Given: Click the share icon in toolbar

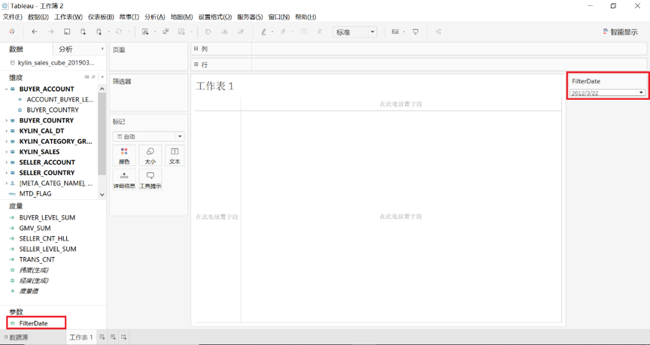Looking at the screenshot, I should (439, 32).
